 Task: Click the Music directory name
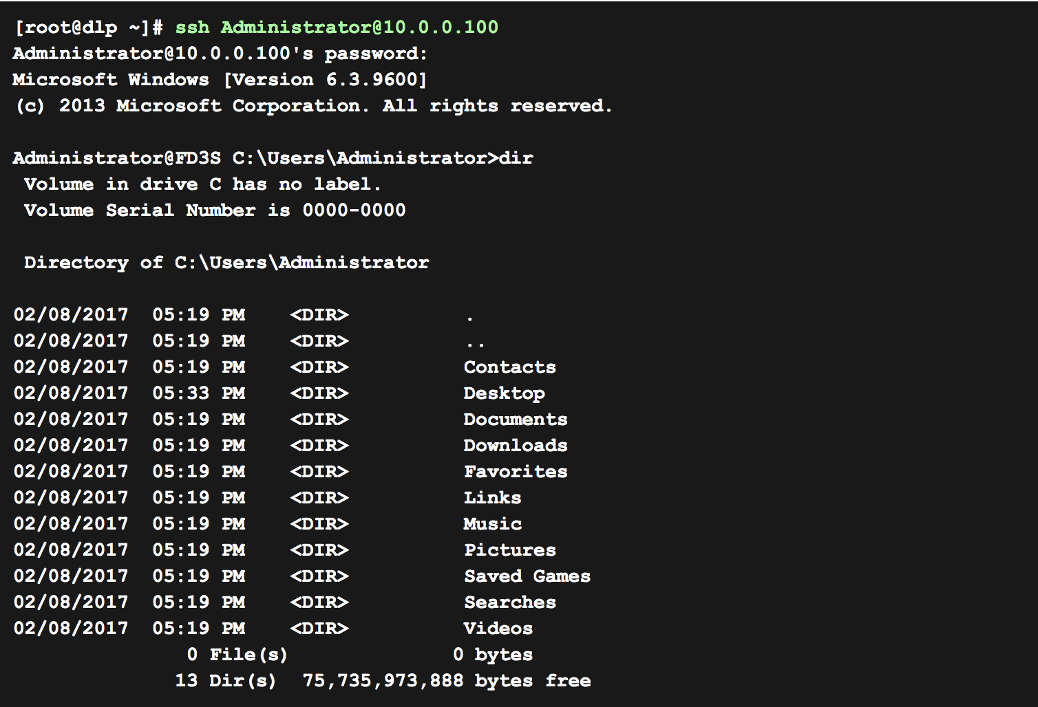[492, 524]
